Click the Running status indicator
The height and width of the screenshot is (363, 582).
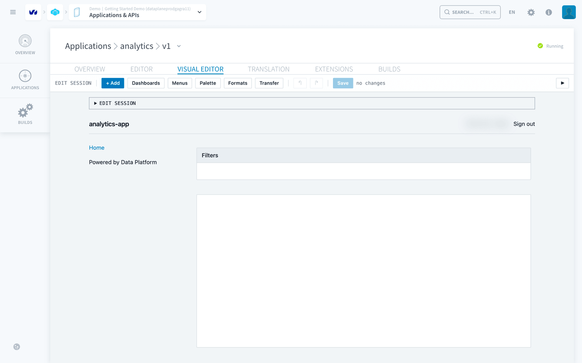coord(550,46)
